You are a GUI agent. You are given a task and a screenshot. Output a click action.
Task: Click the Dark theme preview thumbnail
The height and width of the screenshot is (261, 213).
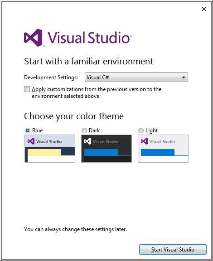coord(106,149)
